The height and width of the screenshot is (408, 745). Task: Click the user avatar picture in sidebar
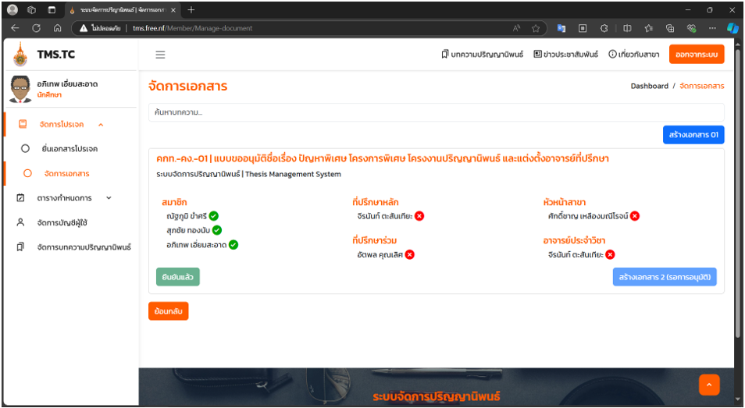click(x=20, y=89)
